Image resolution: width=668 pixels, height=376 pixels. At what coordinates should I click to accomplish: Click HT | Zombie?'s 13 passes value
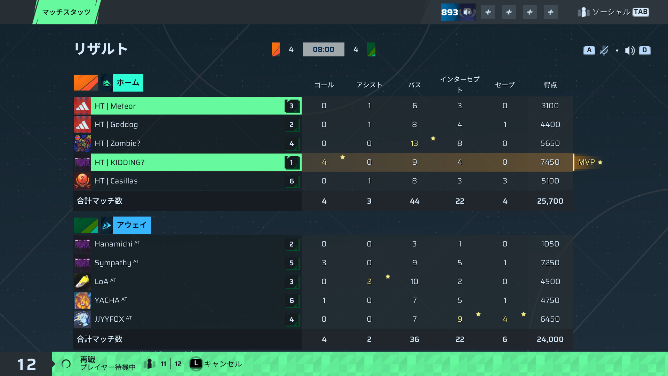pyautogui.click(x=414, y=143)
